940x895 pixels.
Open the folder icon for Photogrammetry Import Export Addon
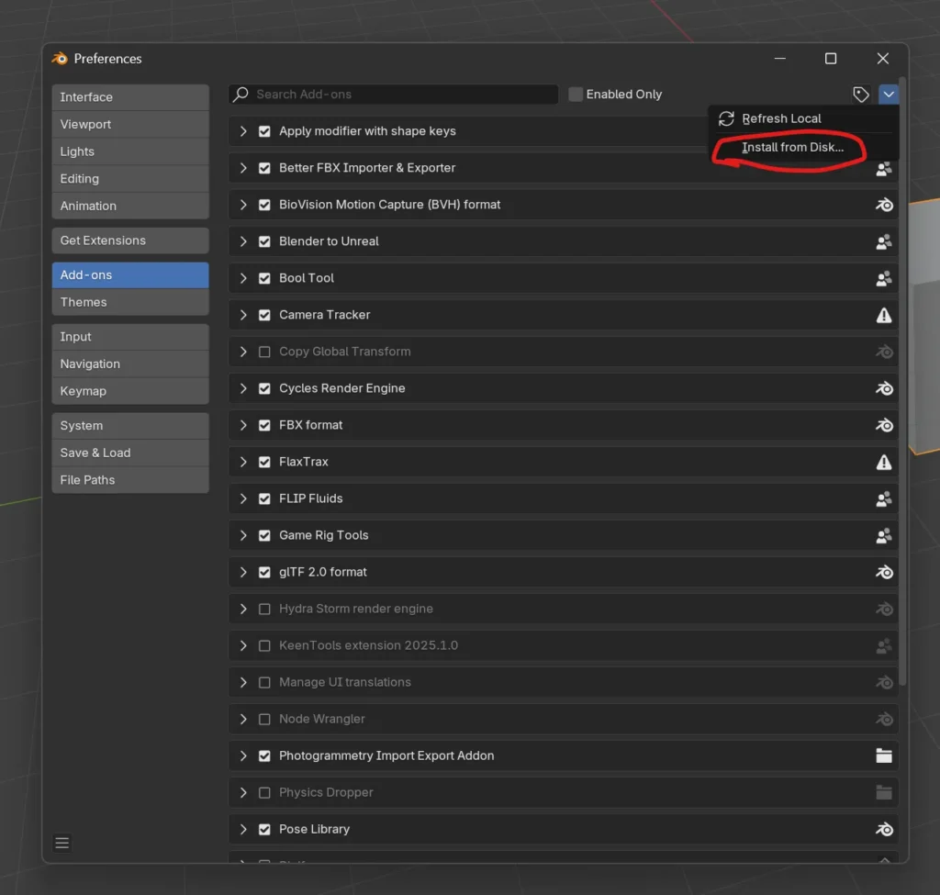[883, 755]
